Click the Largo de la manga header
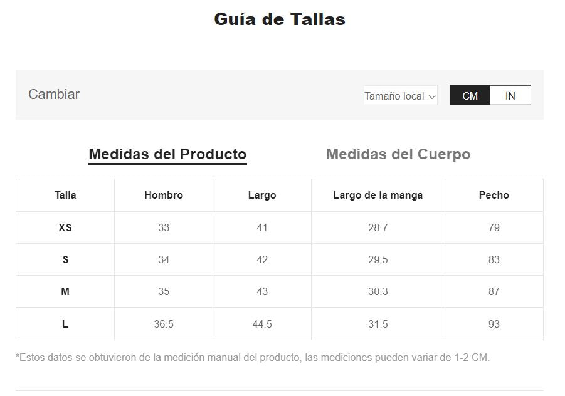The height and width of the screenshot is (396, 565). (378, 195)
